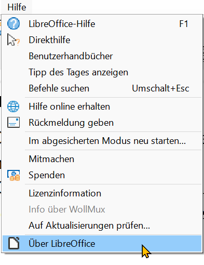Click the Spenden coins icon
Viewport: 204px width, 265px height.
13,175
